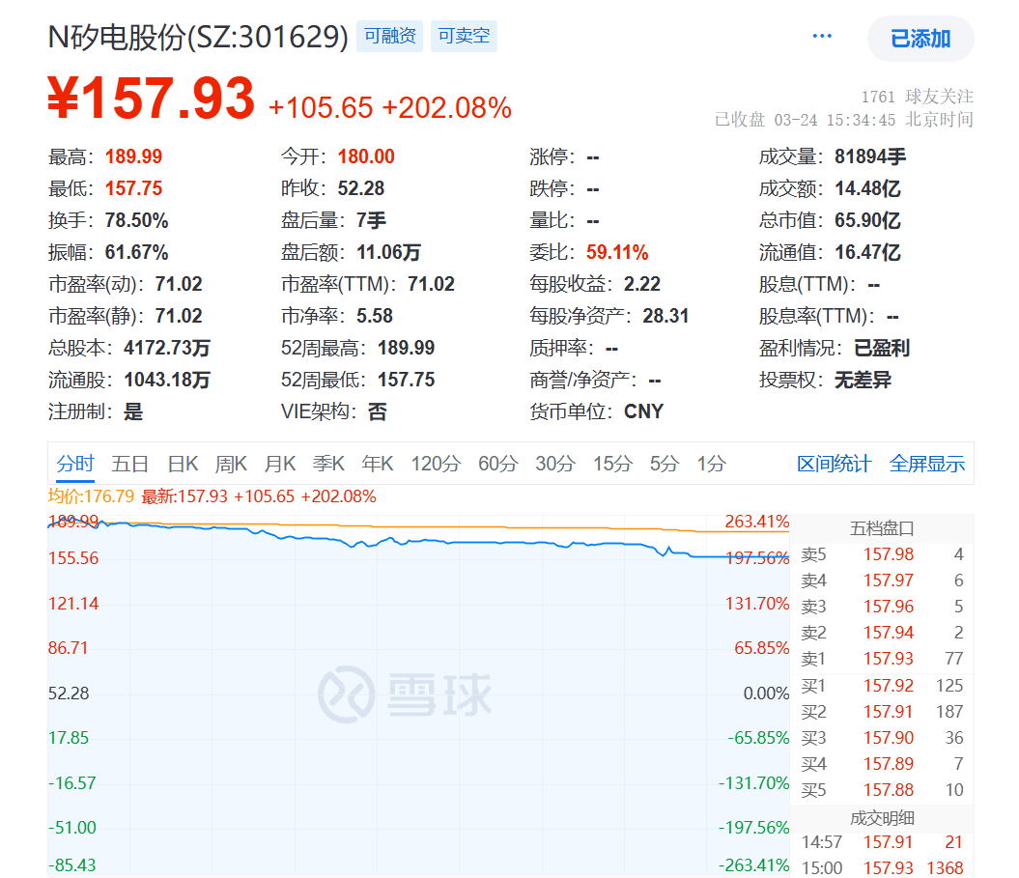Click the 振幅 value 61.67%

[136, 252]
